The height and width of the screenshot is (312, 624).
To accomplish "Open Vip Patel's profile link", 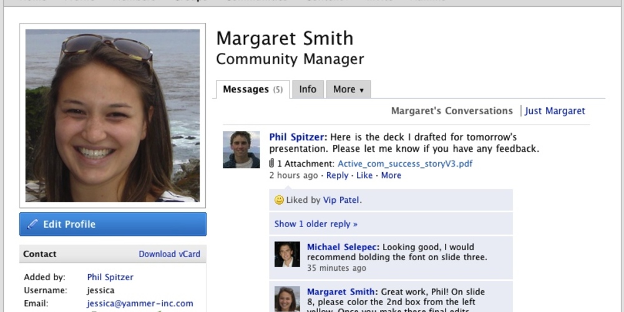I will point(341,200).
